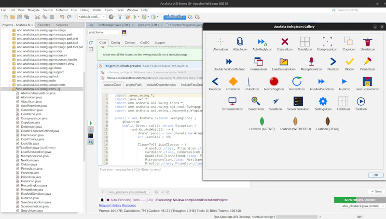Open the Run Project dropdown arrow

tap(138, 17)
